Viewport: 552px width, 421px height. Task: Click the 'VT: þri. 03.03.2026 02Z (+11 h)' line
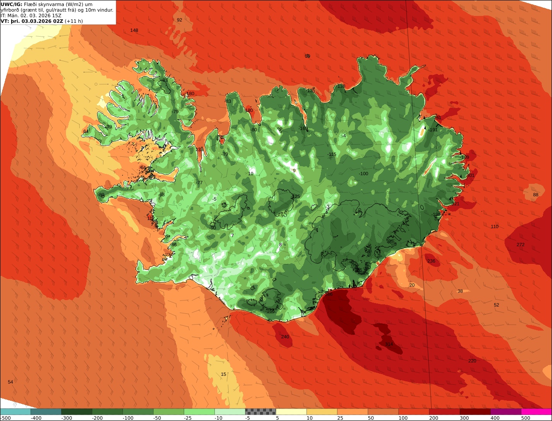click(x=42, y=21)
